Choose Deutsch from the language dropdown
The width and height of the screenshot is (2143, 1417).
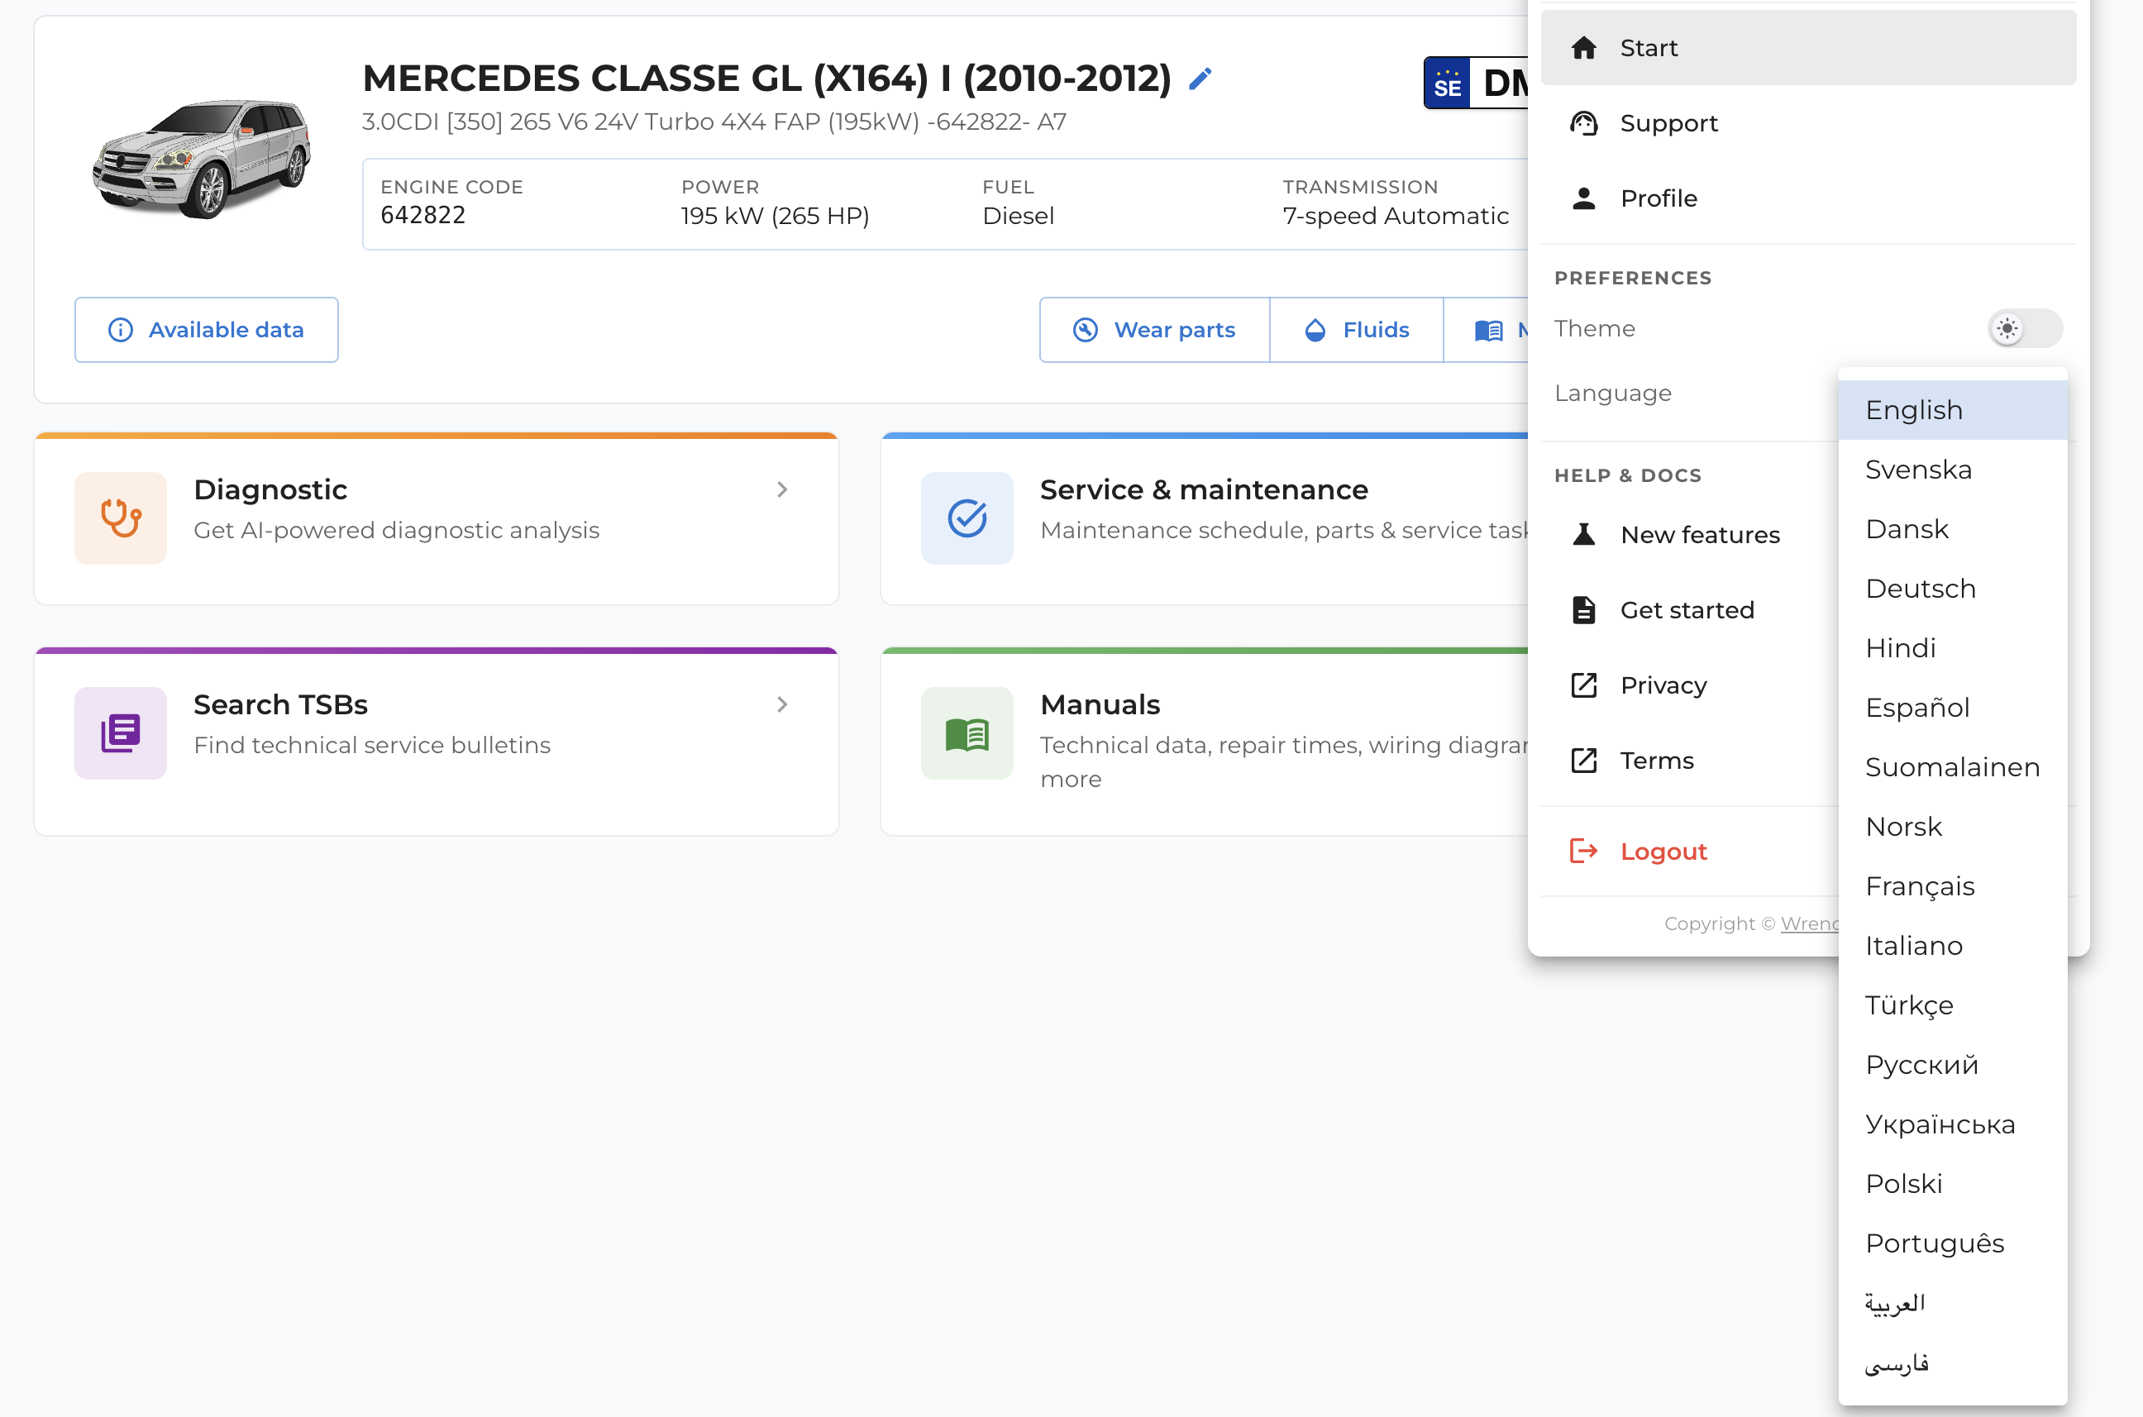click(x=1952, y=589)
